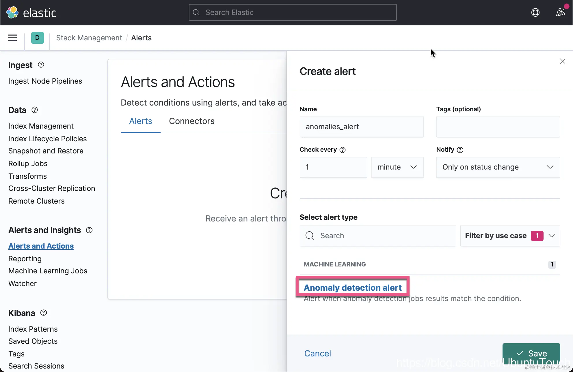
Task: Click the Elastic logo
Action: click(x=31, y=13)
